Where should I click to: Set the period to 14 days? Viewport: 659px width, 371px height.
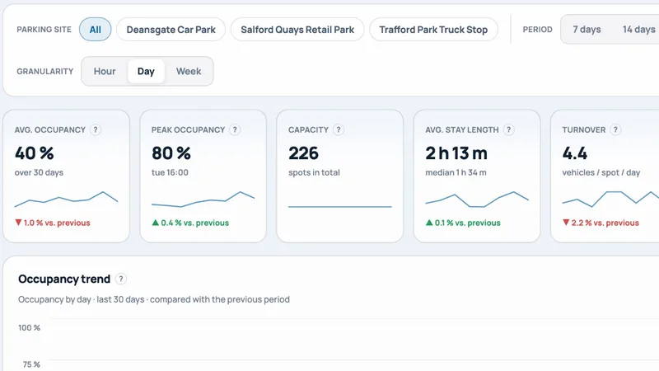[x=639, y=30]
